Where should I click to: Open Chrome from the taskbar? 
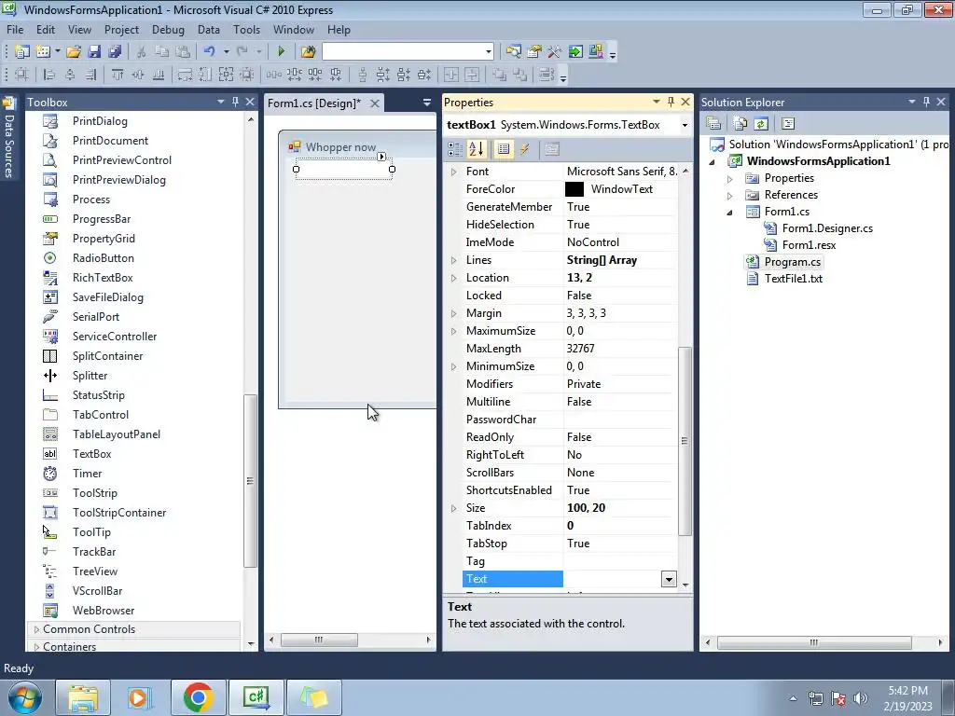(198, 697)
